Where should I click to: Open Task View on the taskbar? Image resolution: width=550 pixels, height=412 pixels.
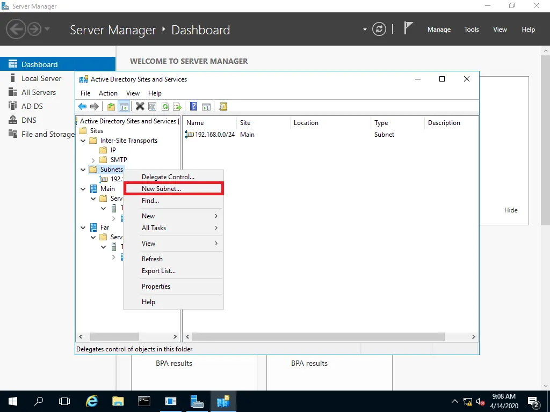click(64, 401)
